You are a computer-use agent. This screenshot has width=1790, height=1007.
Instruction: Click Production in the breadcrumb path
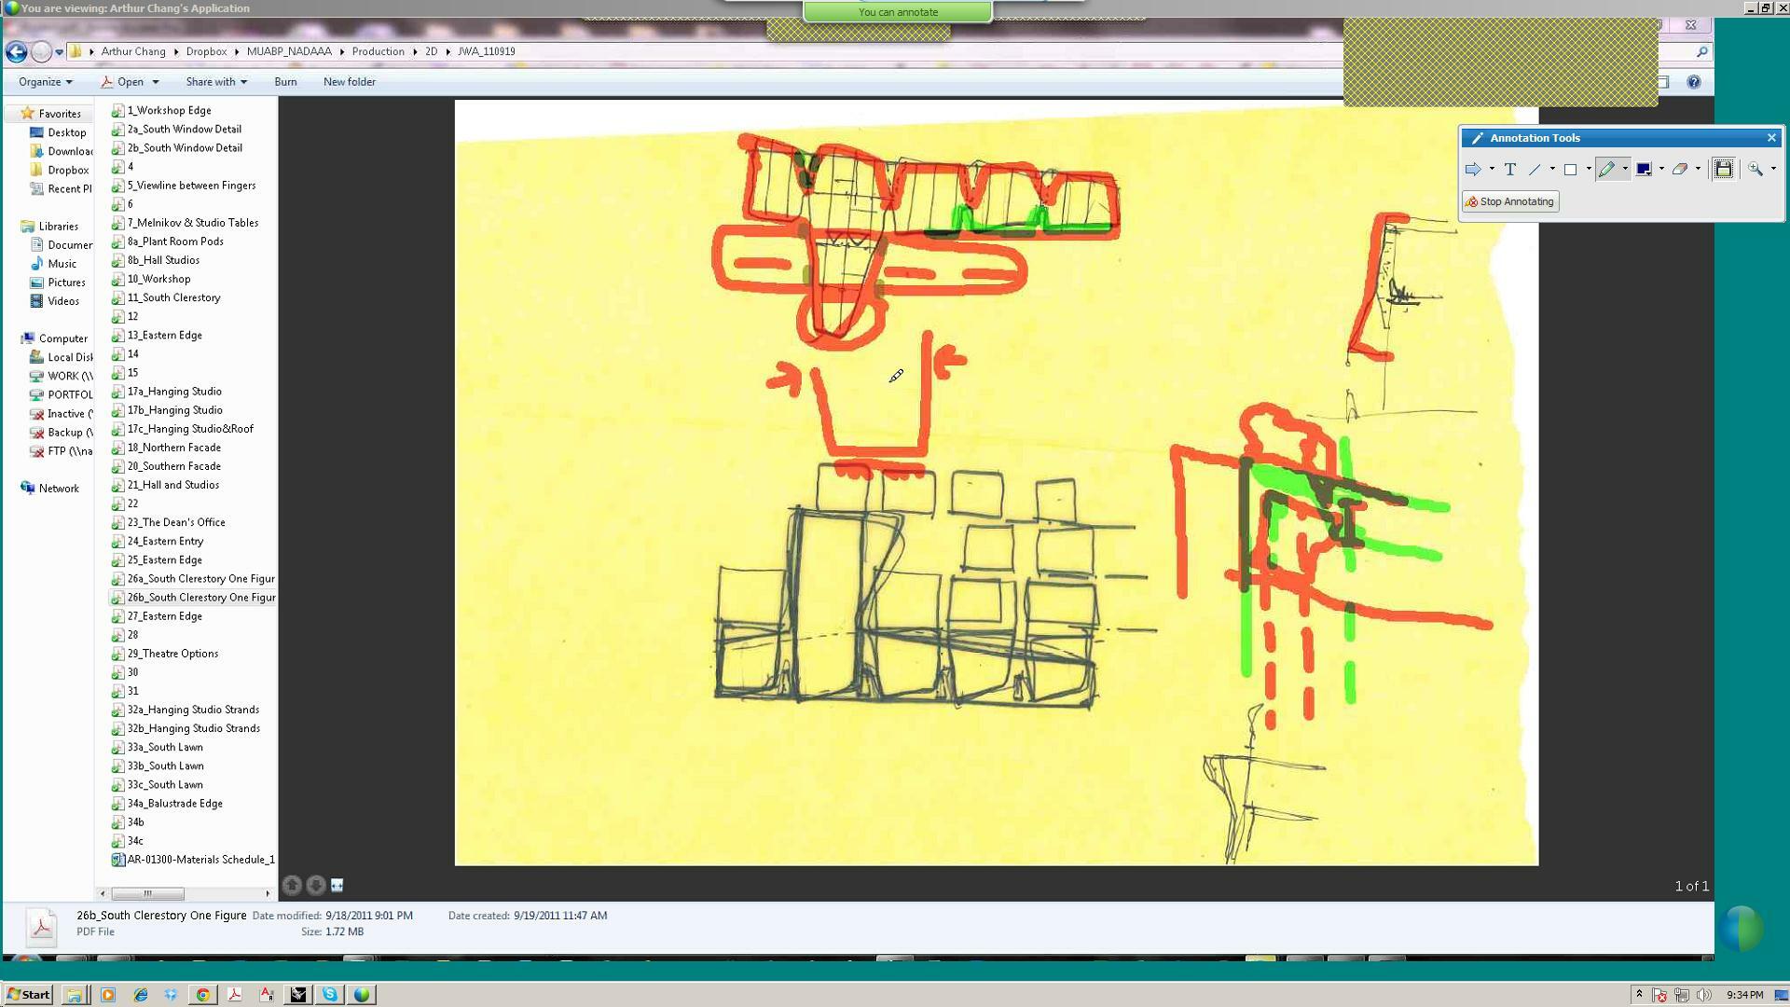pos(378,51)
